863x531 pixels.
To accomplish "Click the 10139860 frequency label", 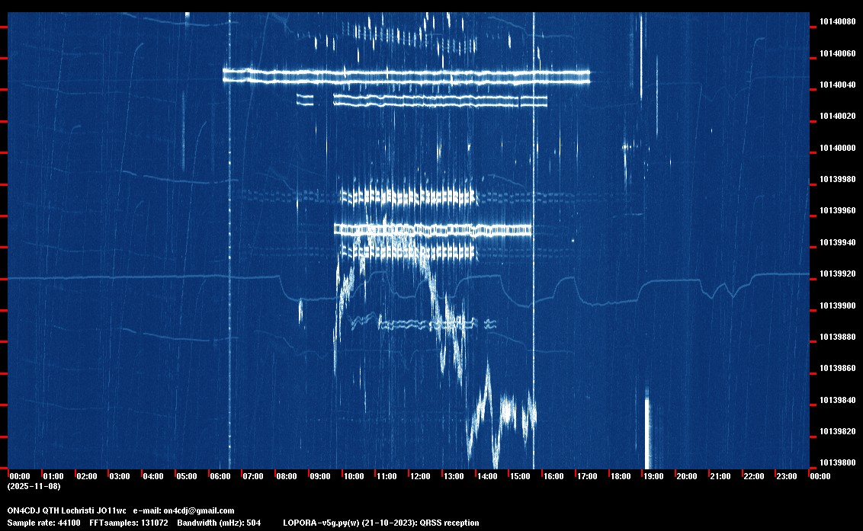I will [838, 368].
